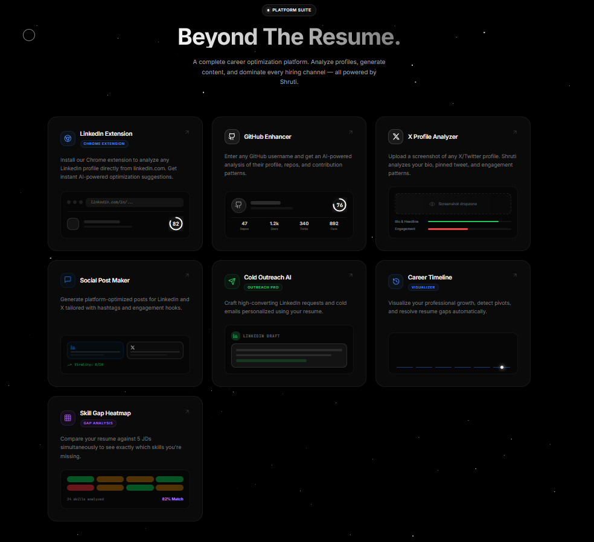
Task: Click the 47 Repos stat
Action: coord(244,226)
